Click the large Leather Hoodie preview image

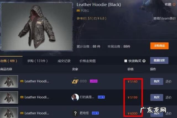point(37,26)
